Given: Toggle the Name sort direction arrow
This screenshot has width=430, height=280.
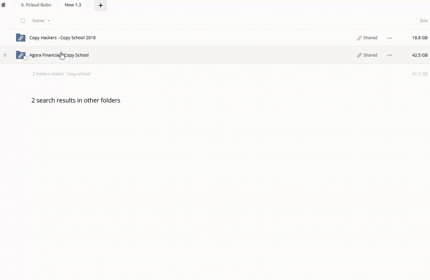Looking at the screenshot, I should coord(49,21).
